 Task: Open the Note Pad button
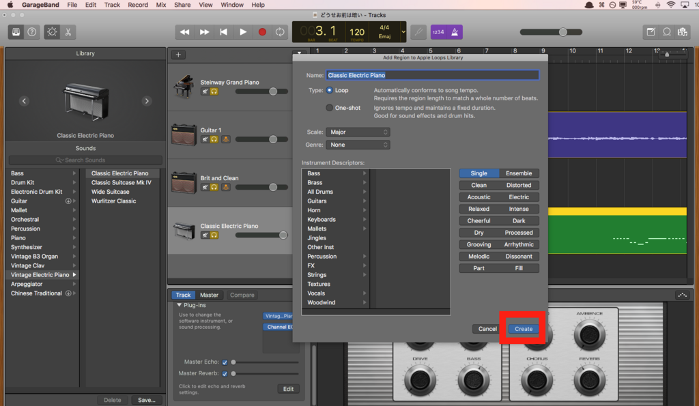(651, 32)
